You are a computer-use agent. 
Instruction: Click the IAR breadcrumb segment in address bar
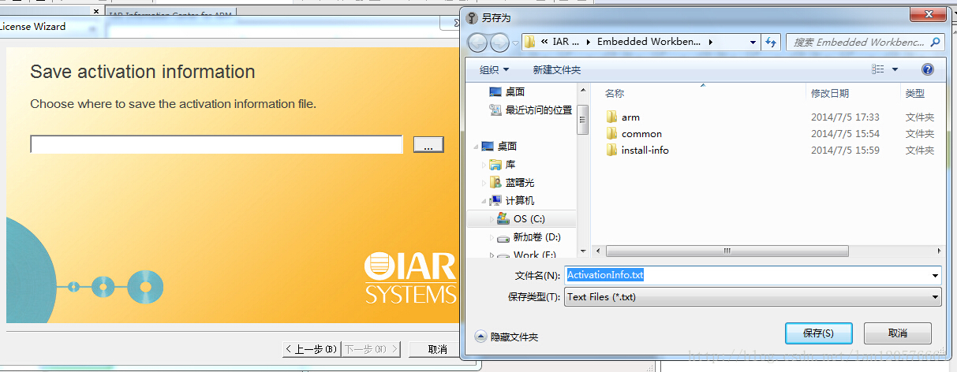coord(565,42)
